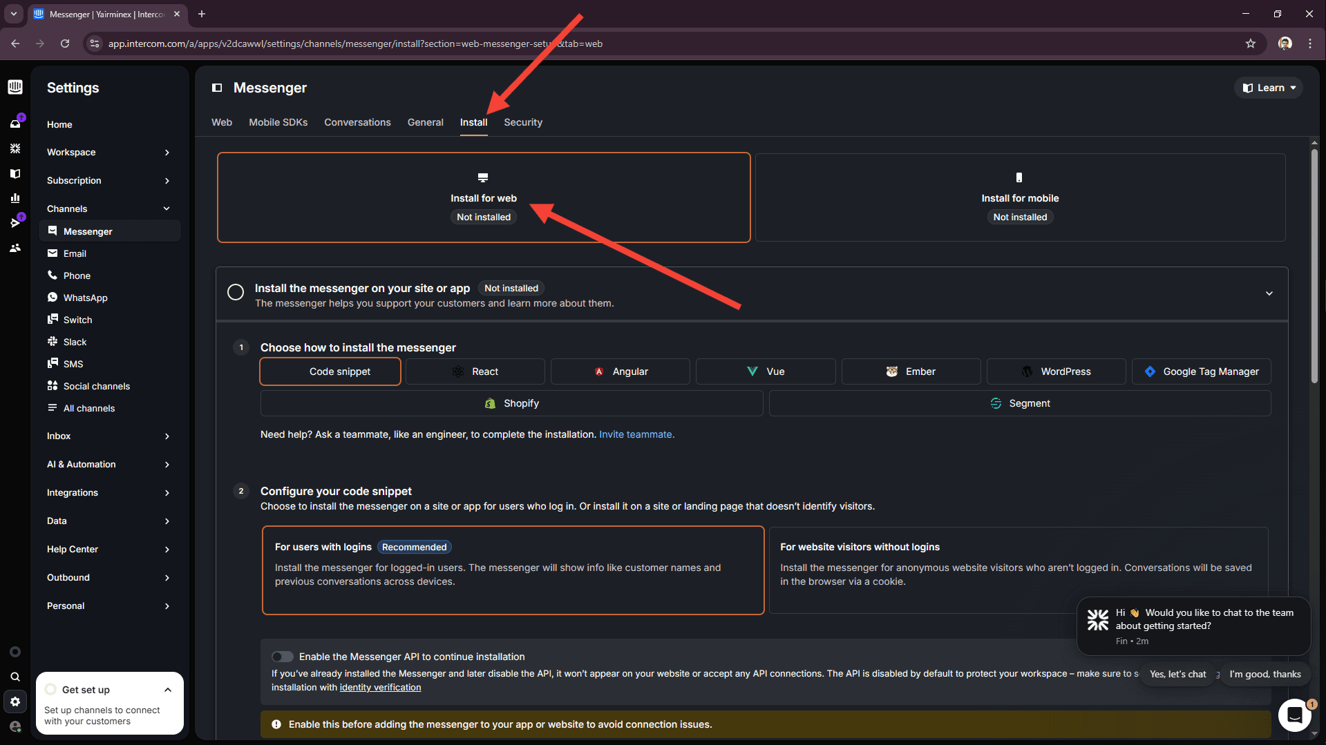Choose the Vue install method
The image size is (1326, 745).
tap(766, 371)
